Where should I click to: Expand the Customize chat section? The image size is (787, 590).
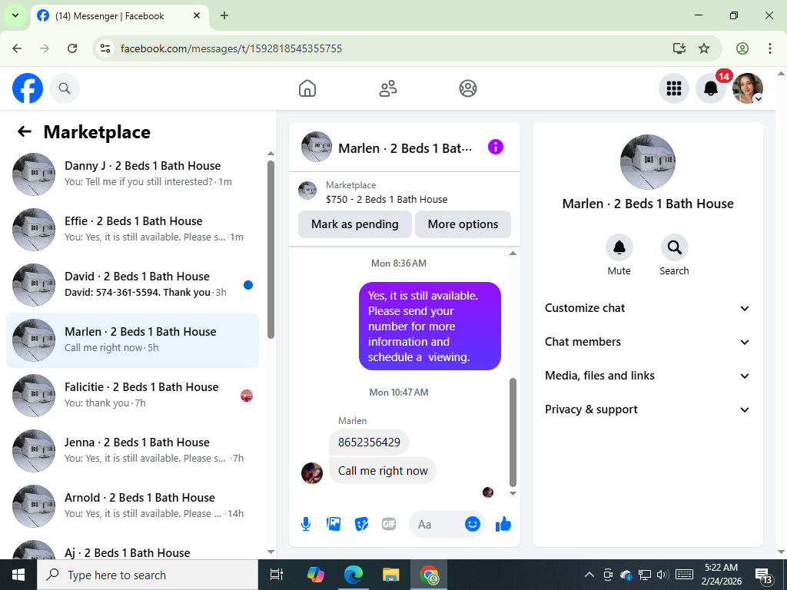647,308
